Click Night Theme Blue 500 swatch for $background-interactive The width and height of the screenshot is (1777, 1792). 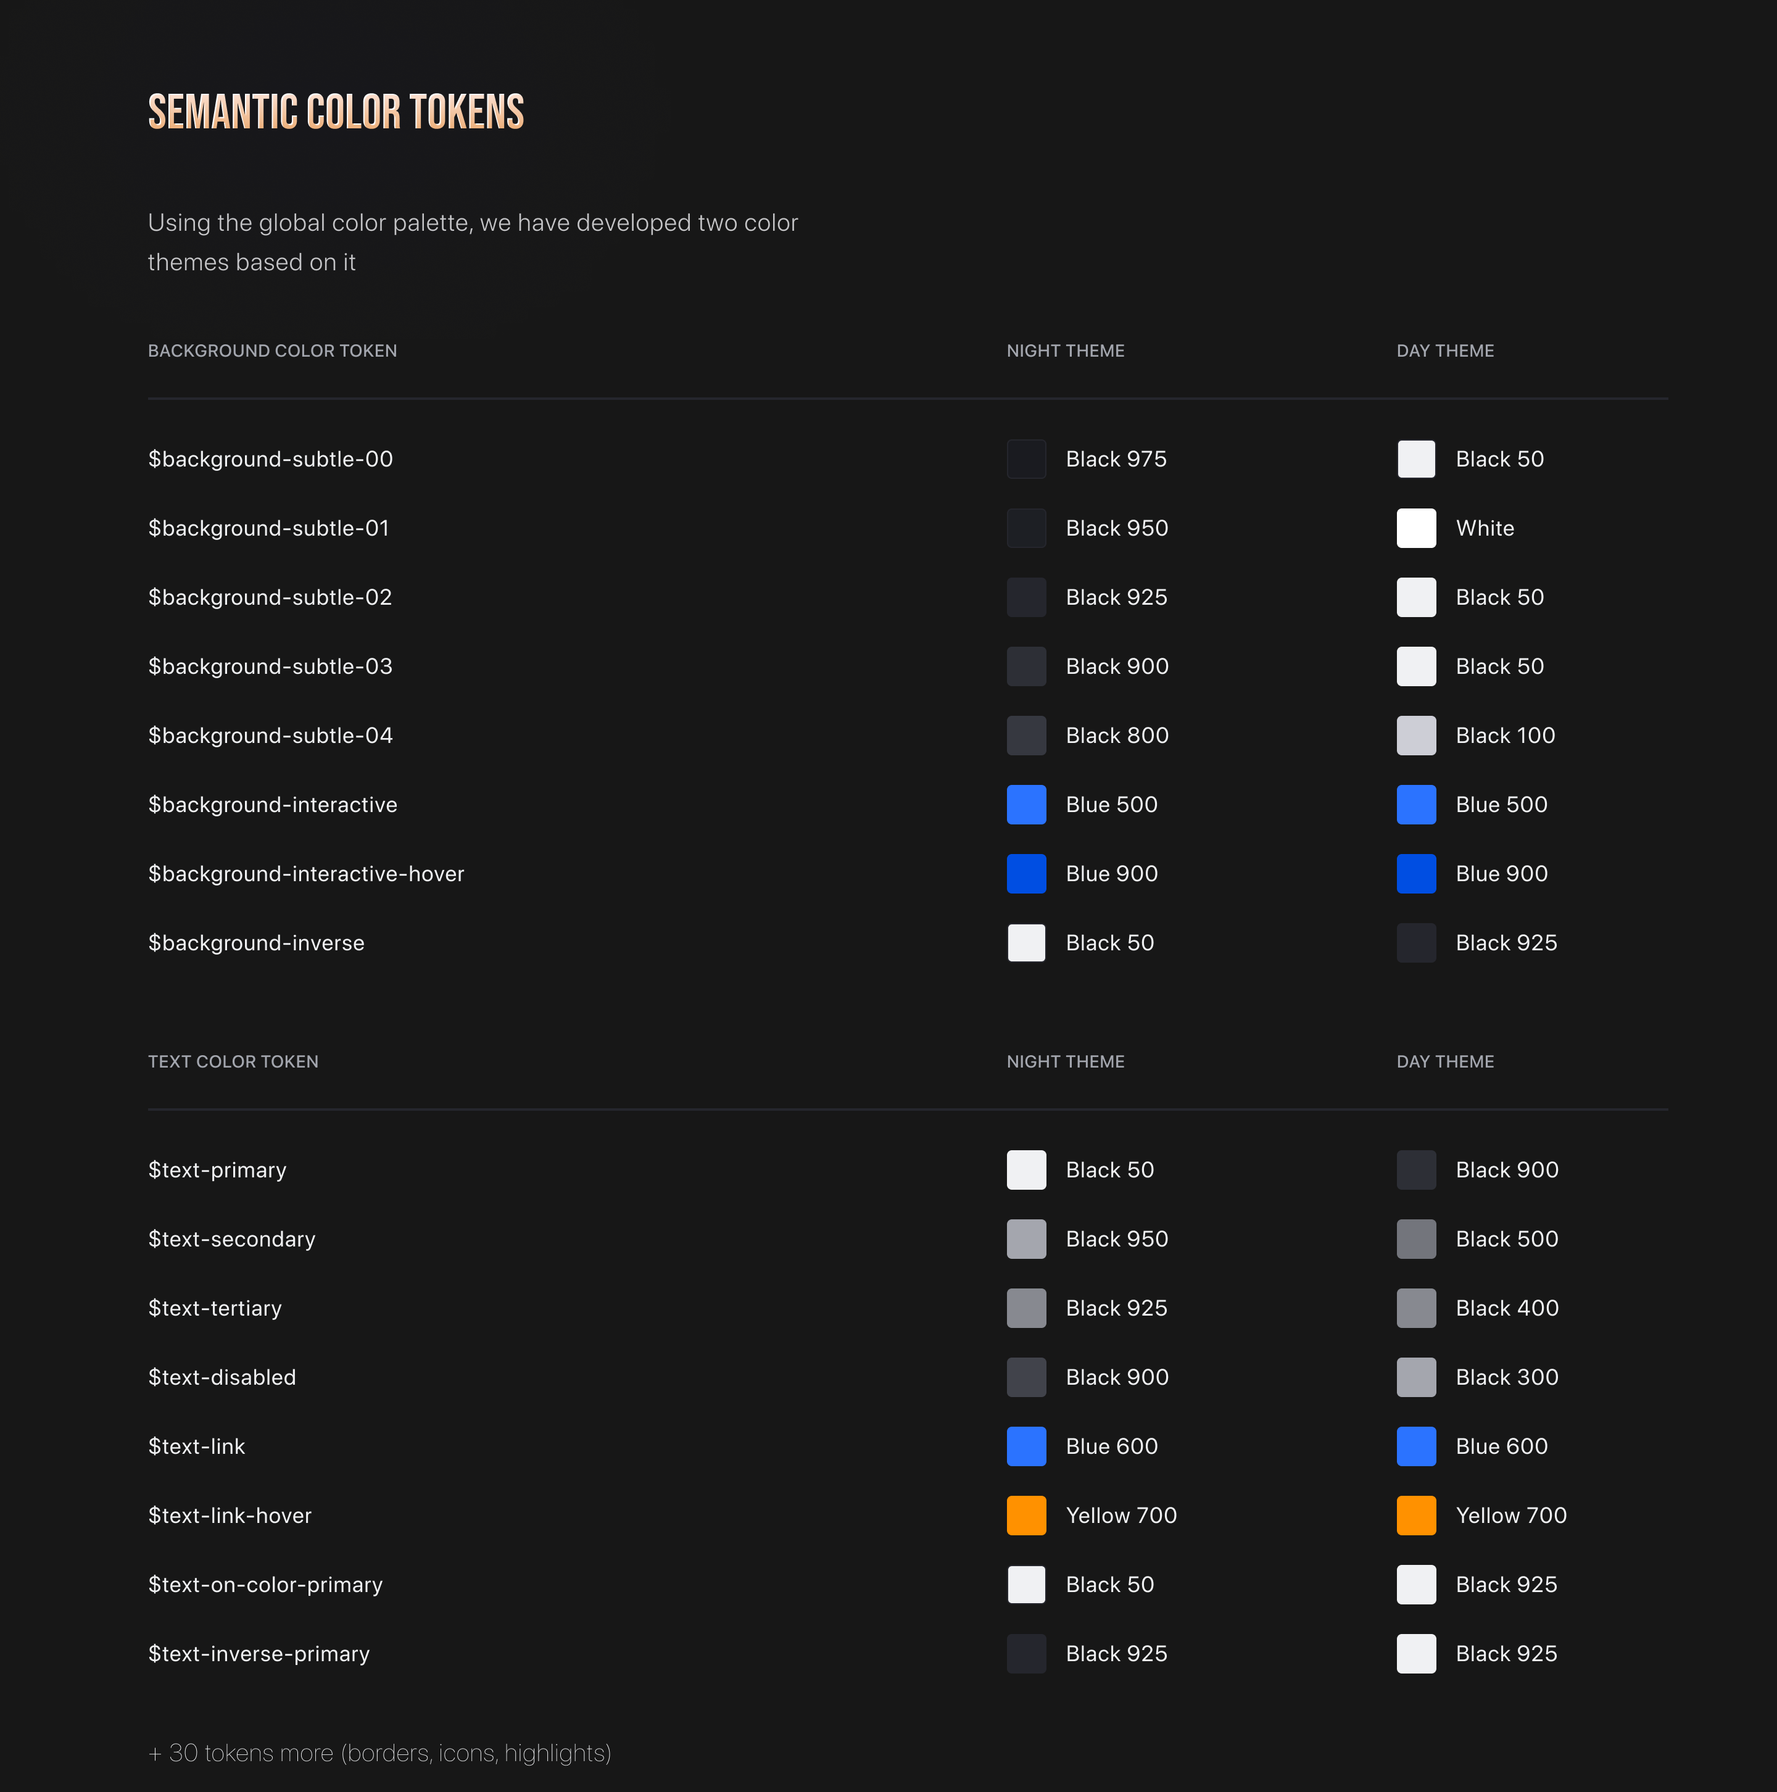(x=1025, y=804)
